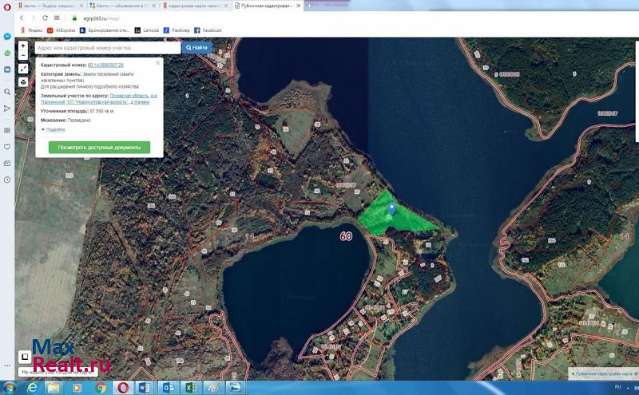Image resolution: width=639 pixels, height=395 pixels.
Task: Click "Посмотреть доступные документы" green button
Action: click(x=99, y=148)
